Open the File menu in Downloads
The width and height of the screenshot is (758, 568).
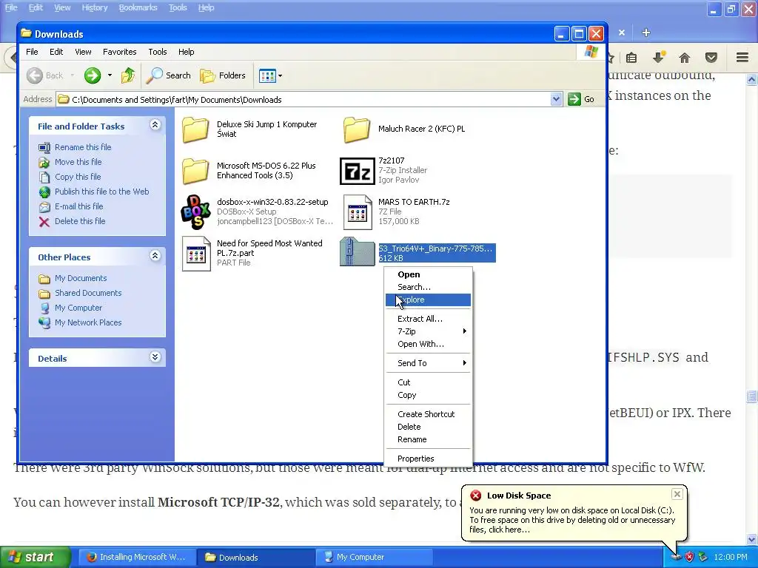point(32,52)
